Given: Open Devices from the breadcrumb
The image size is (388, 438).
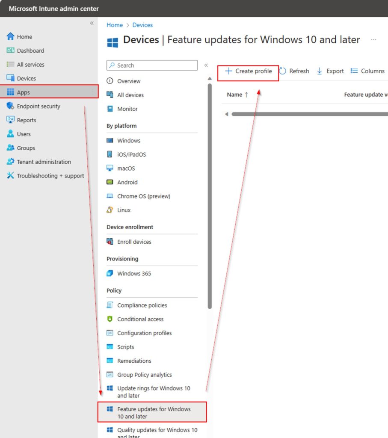Looking at the screenshot, I should click(x=142, y=25).
